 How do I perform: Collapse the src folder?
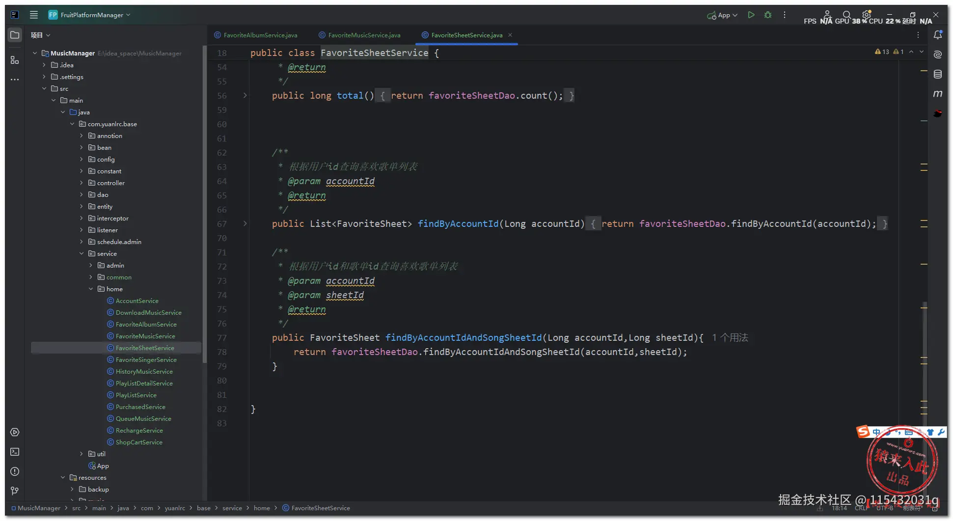point(44,88)
